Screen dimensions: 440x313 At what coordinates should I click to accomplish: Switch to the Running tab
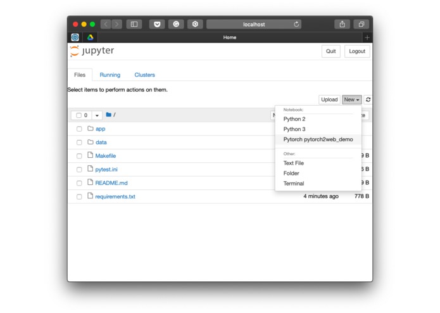(x=110, y=75)
